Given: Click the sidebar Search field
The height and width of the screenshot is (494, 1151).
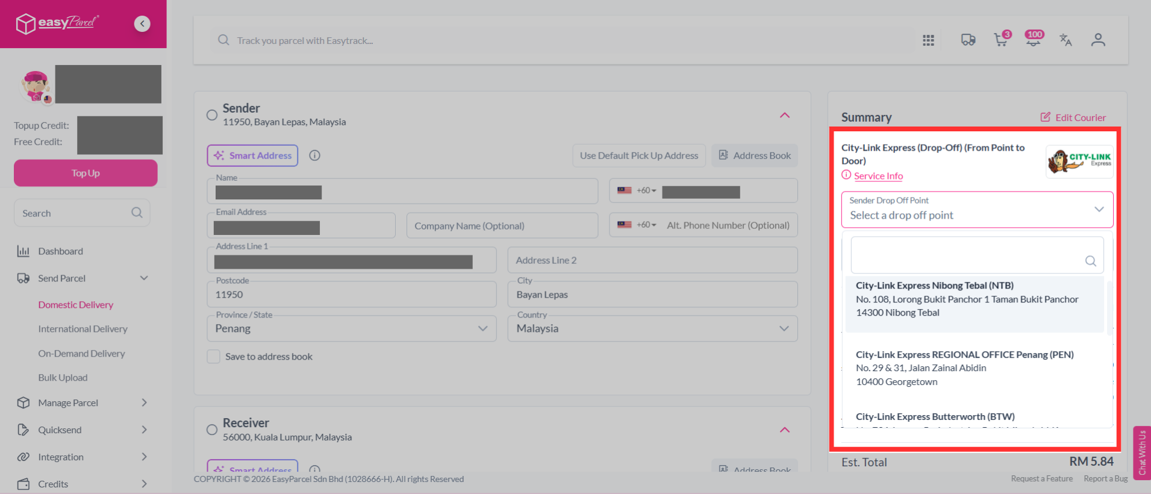Looking at the screenshot, I should pos(82,213).
